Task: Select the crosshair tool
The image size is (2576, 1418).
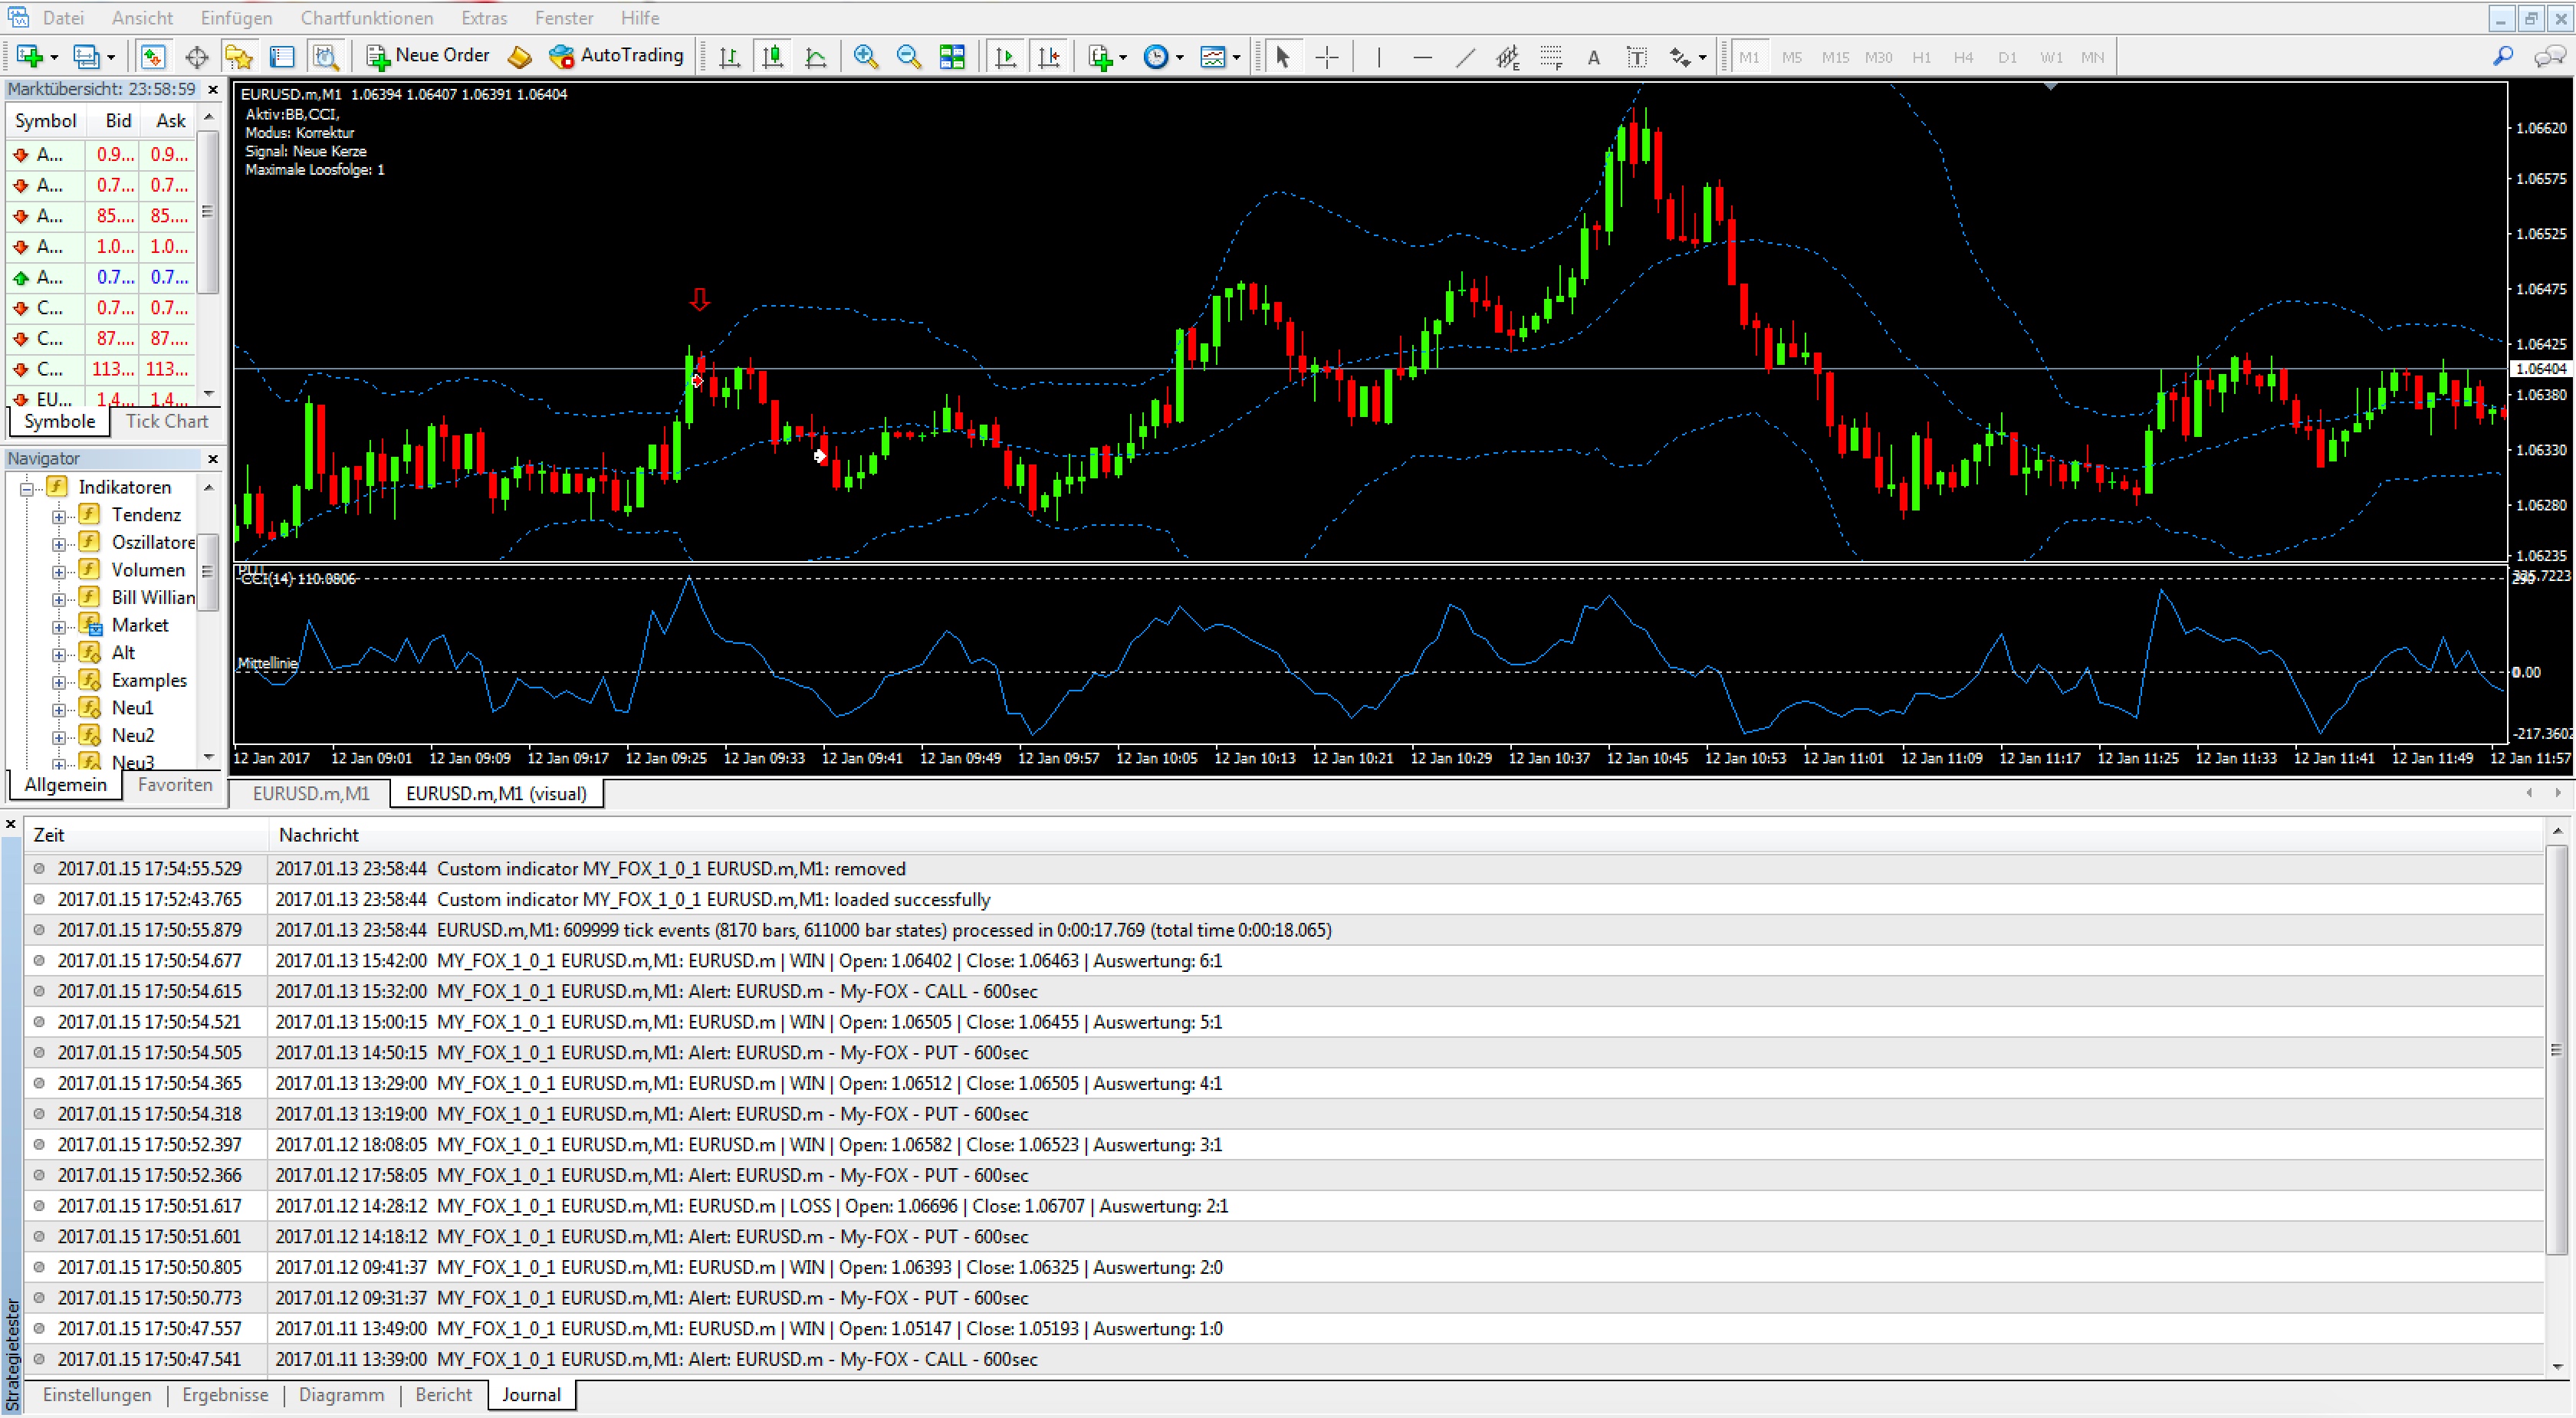Action: point(1326,57)
